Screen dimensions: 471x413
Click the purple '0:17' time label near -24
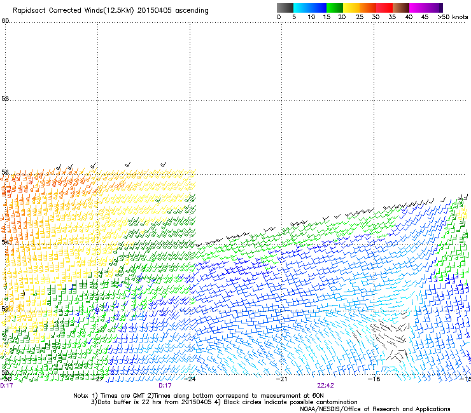(165, 386)
